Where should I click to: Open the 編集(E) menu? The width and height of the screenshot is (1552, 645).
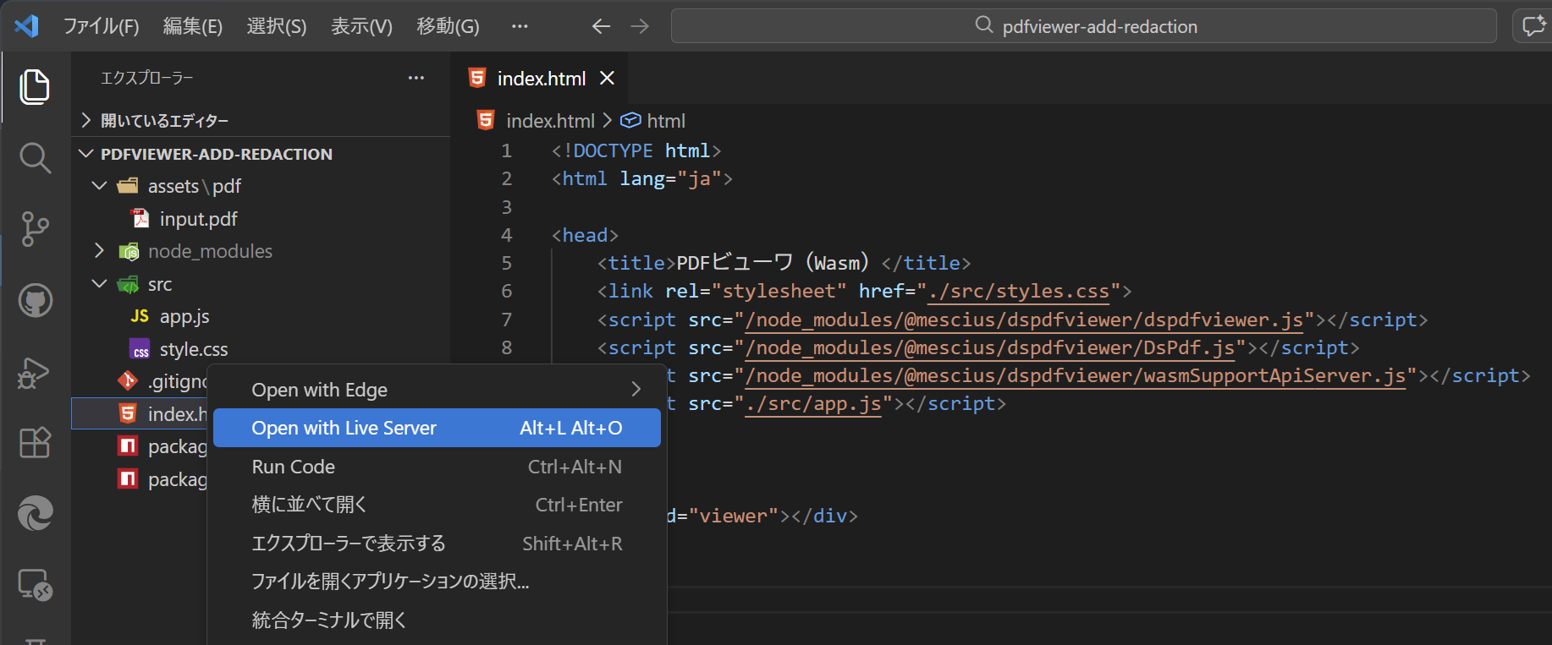point(193,26)
